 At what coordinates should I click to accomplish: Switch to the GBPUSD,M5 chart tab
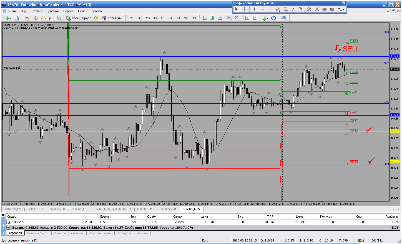(13, 209)
